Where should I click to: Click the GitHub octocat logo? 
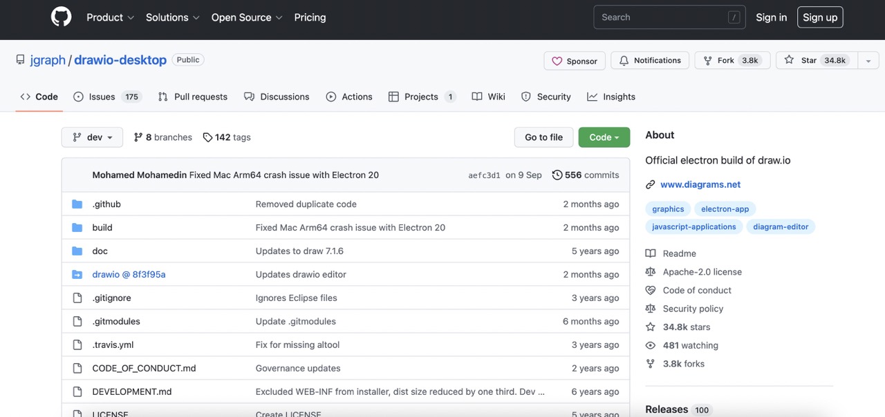coord(62,17)
